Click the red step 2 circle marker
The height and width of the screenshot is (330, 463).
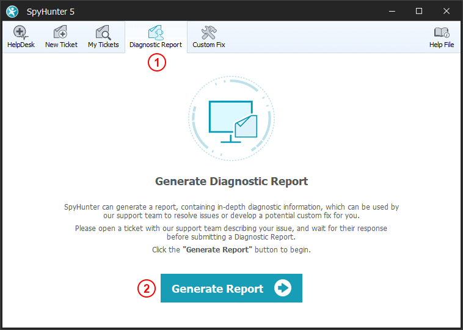(147, 288)
